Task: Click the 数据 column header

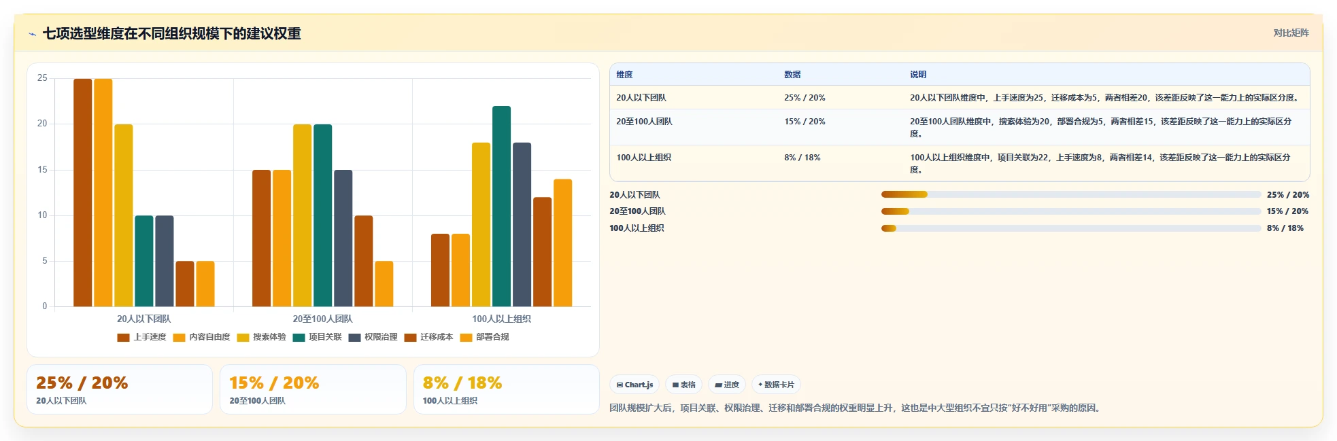Action: (841, 75)
